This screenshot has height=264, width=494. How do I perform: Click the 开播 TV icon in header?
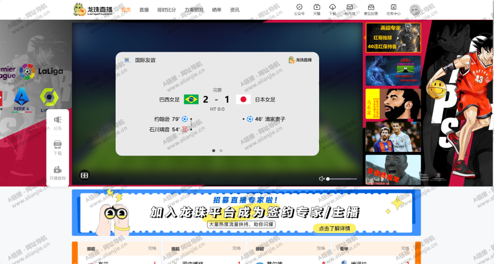coord(317,7)
